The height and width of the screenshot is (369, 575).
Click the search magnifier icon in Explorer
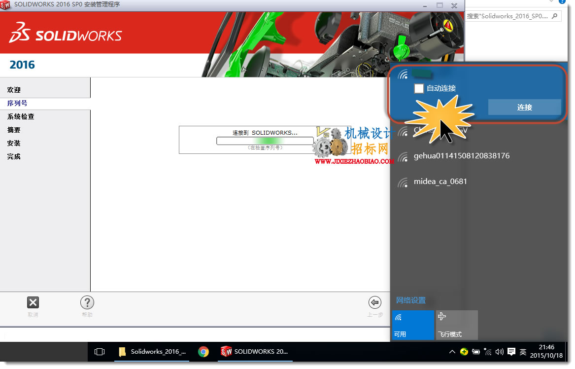tap(554, 16)
